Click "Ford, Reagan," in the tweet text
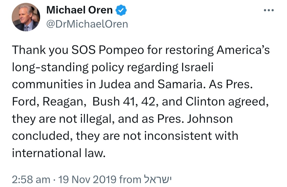The image size is (287, 187). 49,102
